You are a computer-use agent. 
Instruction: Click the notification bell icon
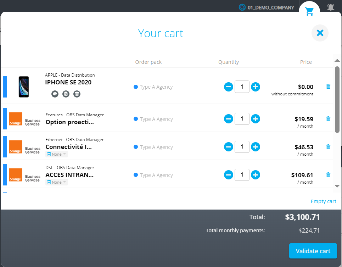click(331, 7)
